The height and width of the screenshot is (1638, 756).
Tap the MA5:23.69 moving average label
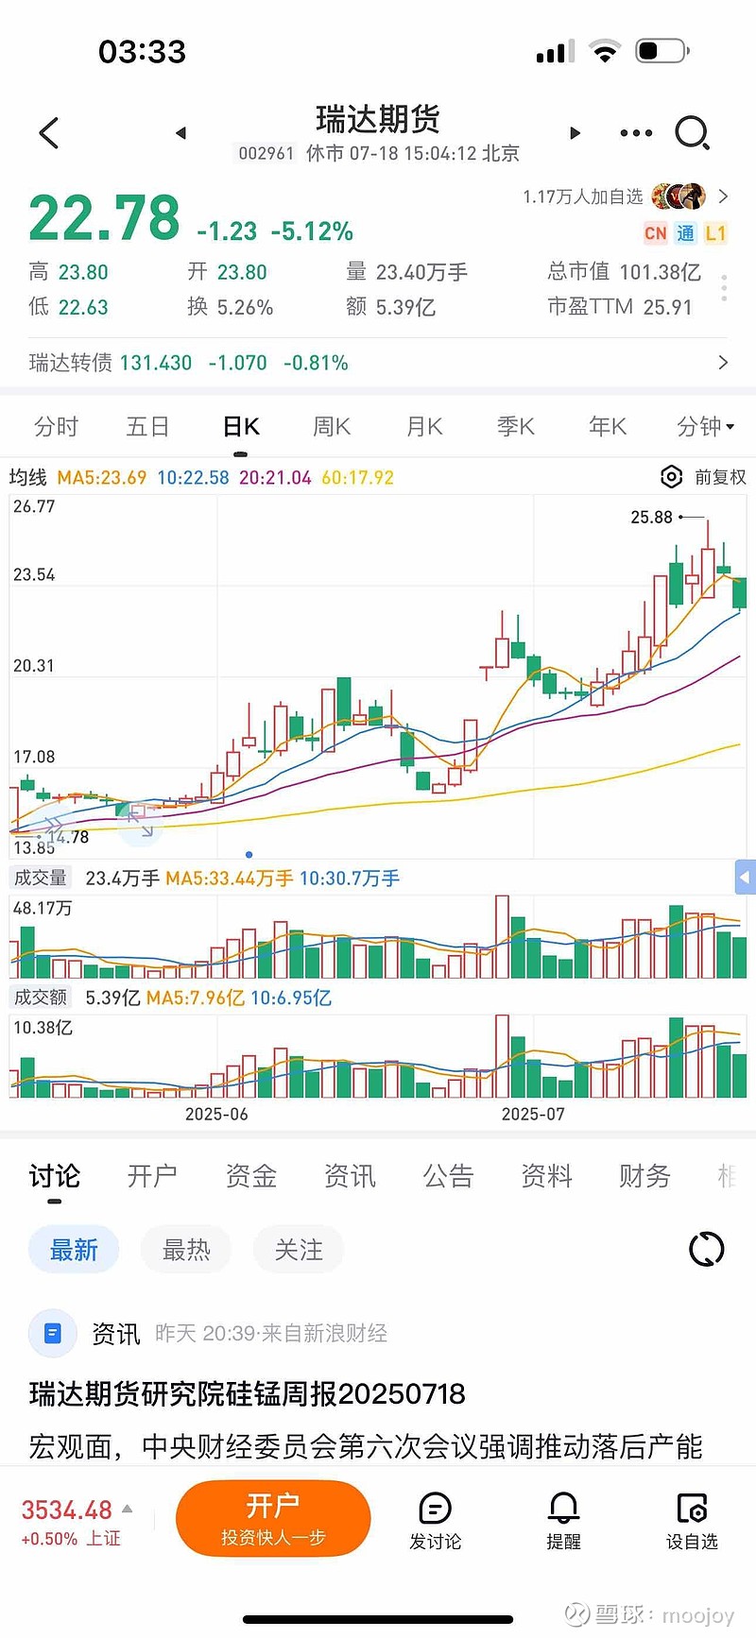coord(102,477)
